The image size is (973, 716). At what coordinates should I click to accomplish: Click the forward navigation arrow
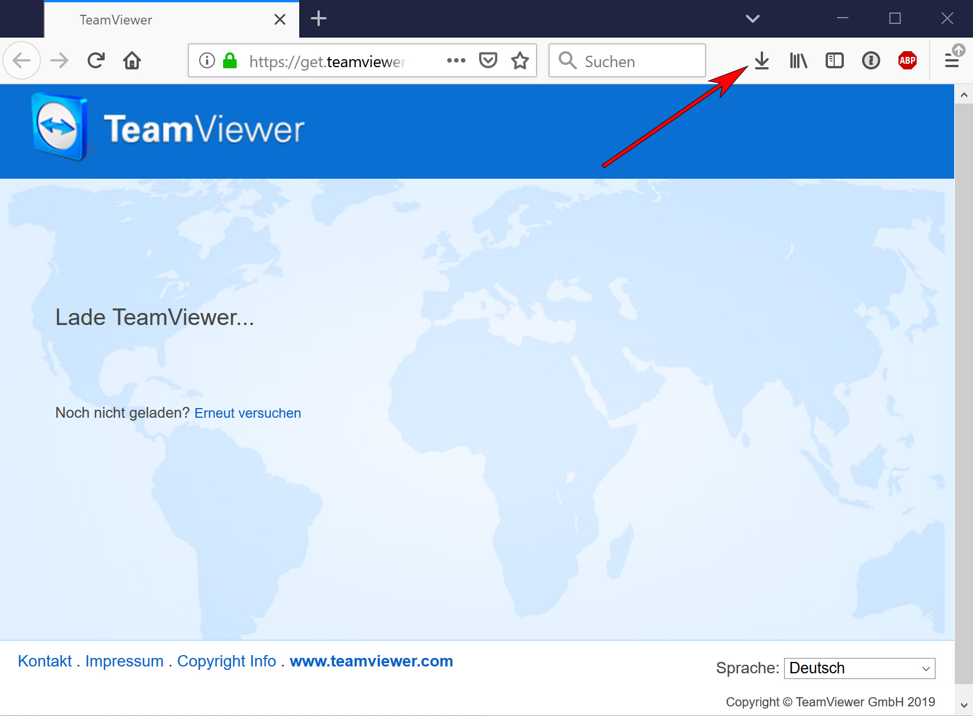point(59,60)
